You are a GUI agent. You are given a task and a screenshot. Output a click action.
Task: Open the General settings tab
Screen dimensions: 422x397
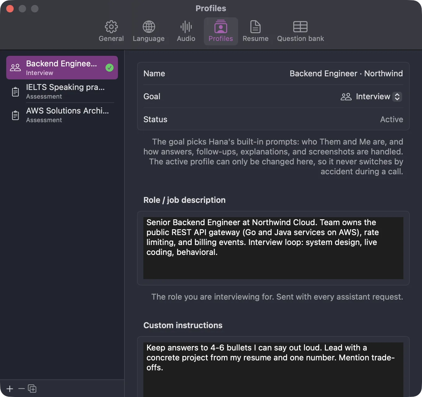pyautogui.click(x=111, y=31)
